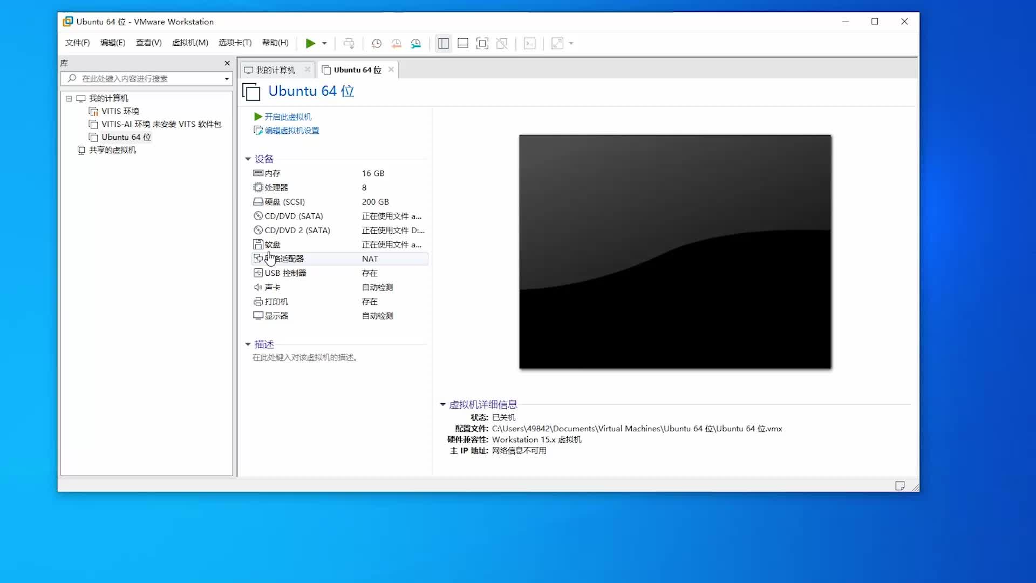
Task: Collapse the 虚拟机详细信息 section
Action: click(x=443, y=404)
